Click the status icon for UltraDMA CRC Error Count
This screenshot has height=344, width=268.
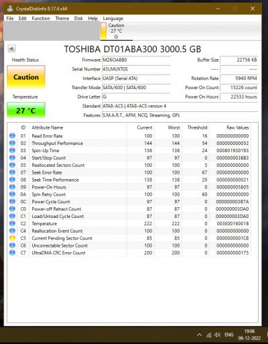click(12, 253)
